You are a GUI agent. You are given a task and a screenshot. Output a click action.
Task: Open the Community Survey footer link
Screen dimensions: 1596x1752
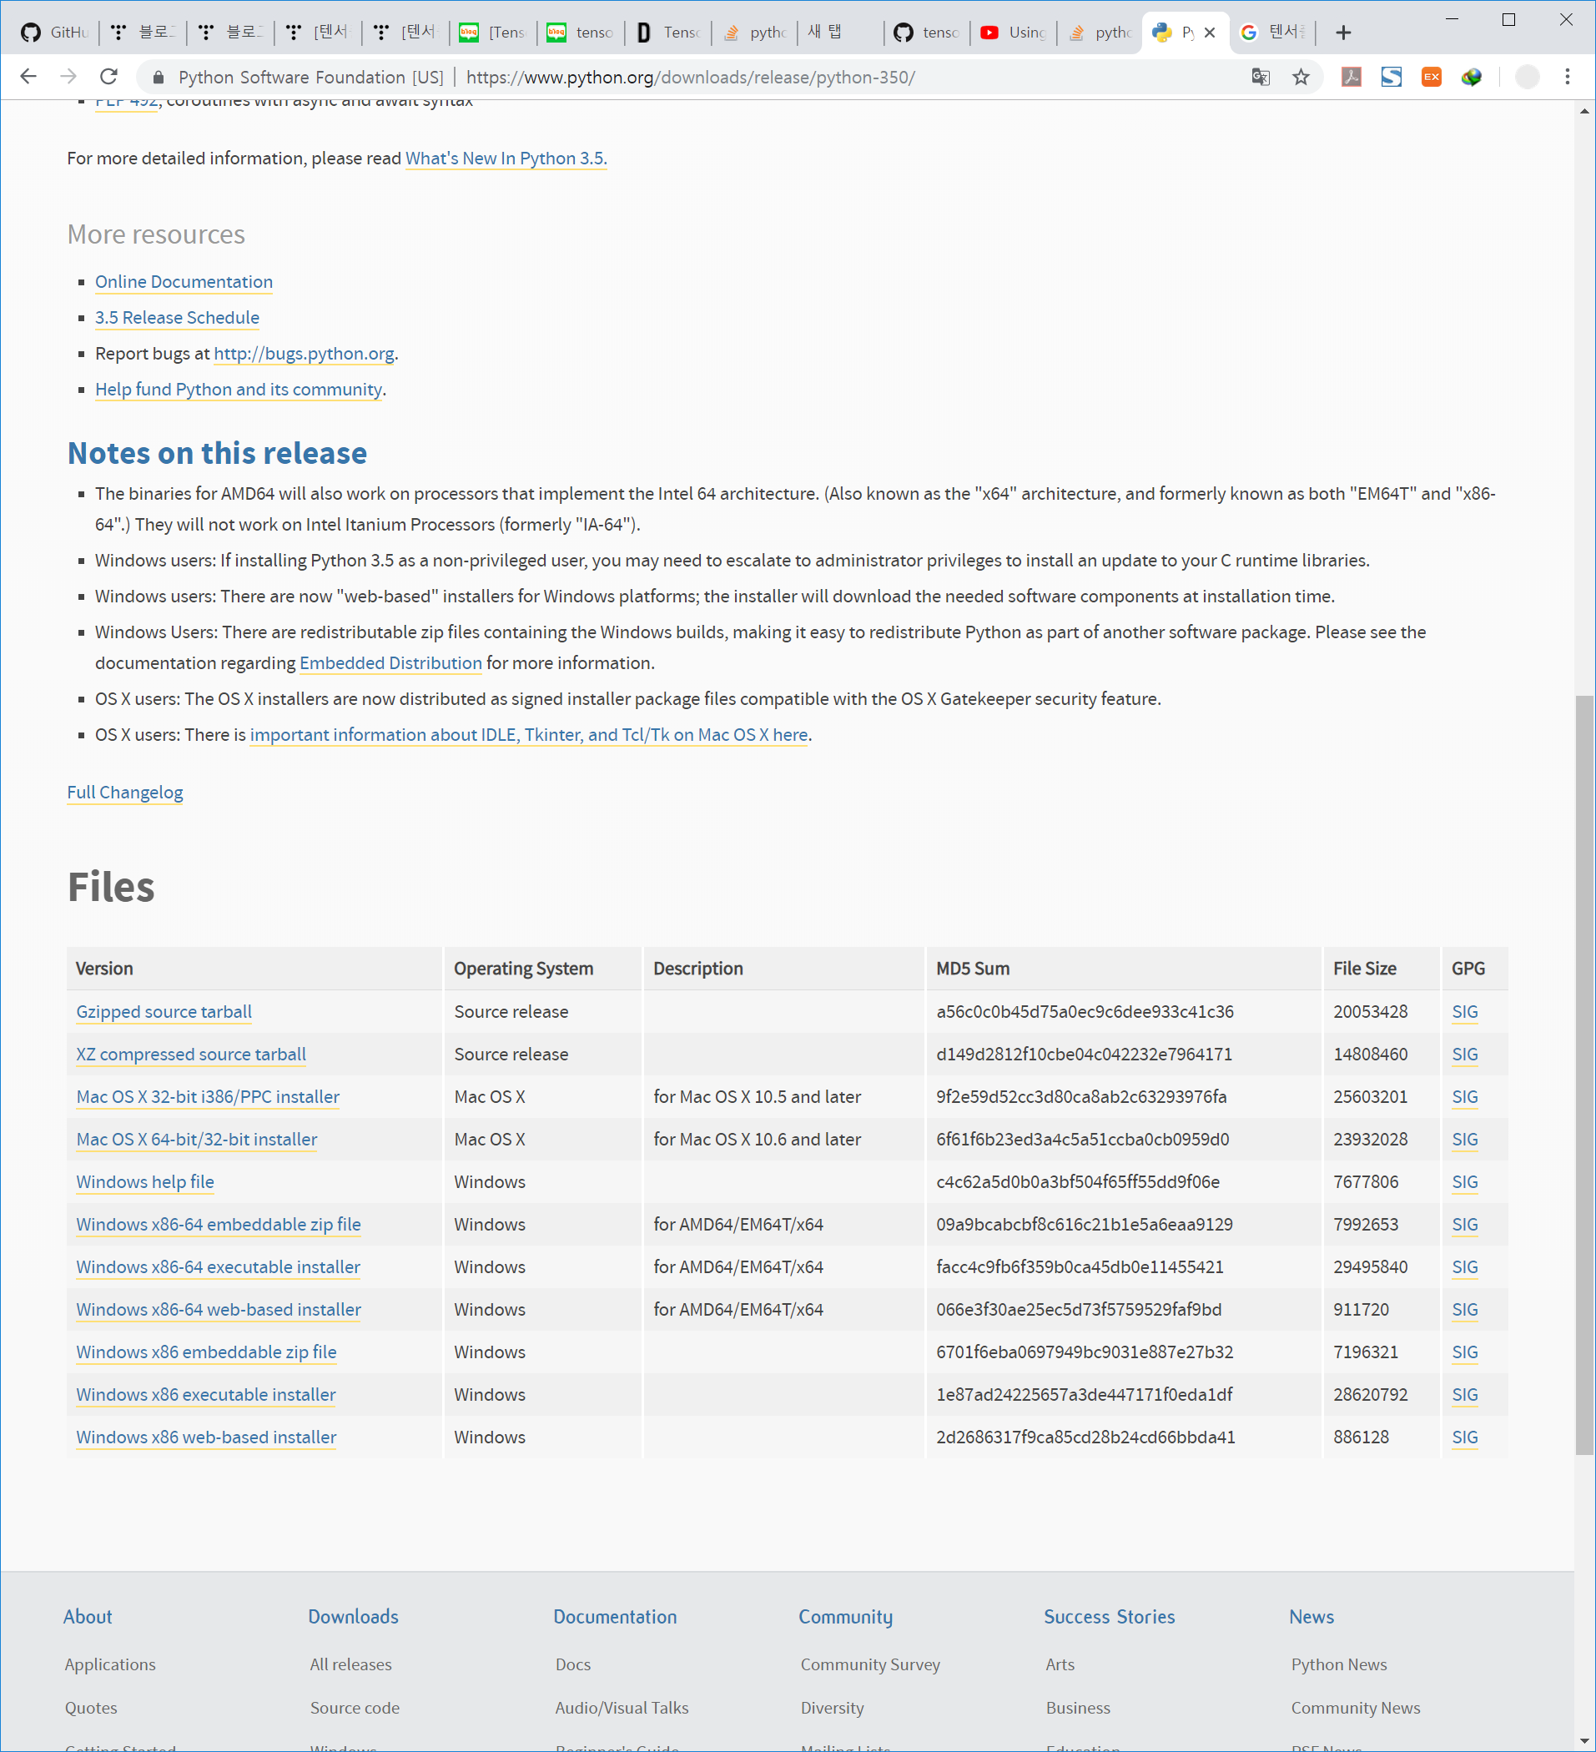[x=870, y=1664]
